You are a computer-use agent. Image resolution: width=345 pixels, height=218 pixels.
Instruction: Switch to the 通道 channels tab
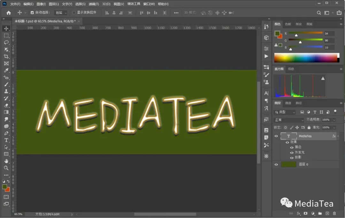[x=288, y=103]
